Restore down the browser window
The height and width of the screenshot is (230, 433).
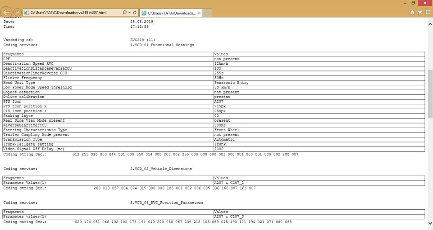pos(413,3)
